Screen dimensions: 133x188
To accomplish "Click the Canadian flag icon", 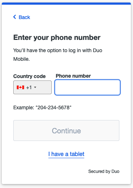I will pos(20,87).
